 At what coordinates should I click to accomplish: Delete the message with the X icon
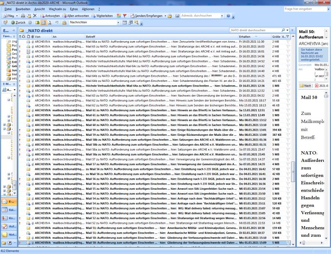35,16
